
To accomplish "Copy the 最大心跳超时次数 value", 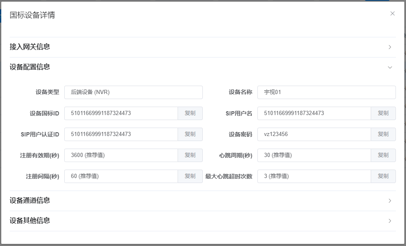I will (383, 176).
